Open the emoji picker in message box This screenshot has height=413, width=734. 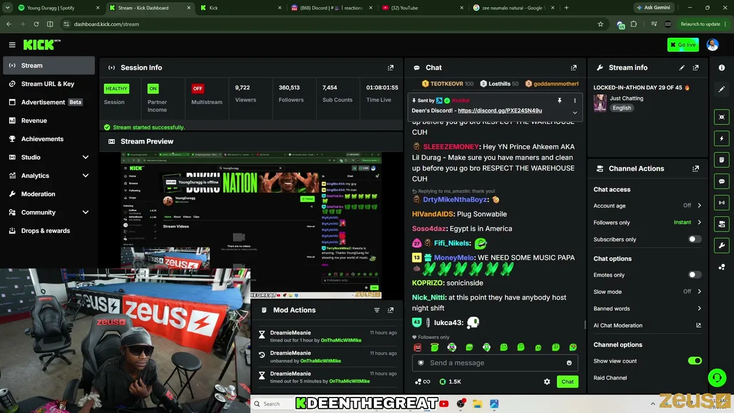pos(569,363)
